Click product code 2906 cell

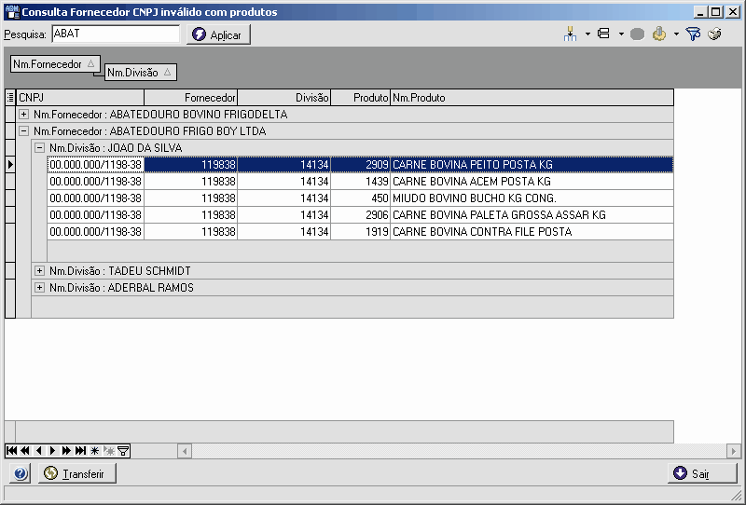360,215
